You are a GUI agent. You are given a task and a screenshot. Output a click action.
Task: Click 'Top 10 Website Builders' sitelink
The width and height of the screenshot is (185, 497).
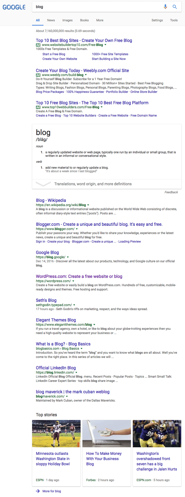pos(80,115)
